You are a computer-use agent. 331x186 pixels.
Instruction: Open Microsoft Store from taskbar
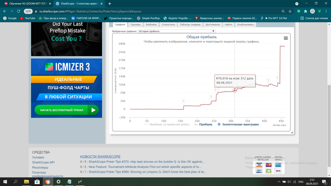coord(37,182)
